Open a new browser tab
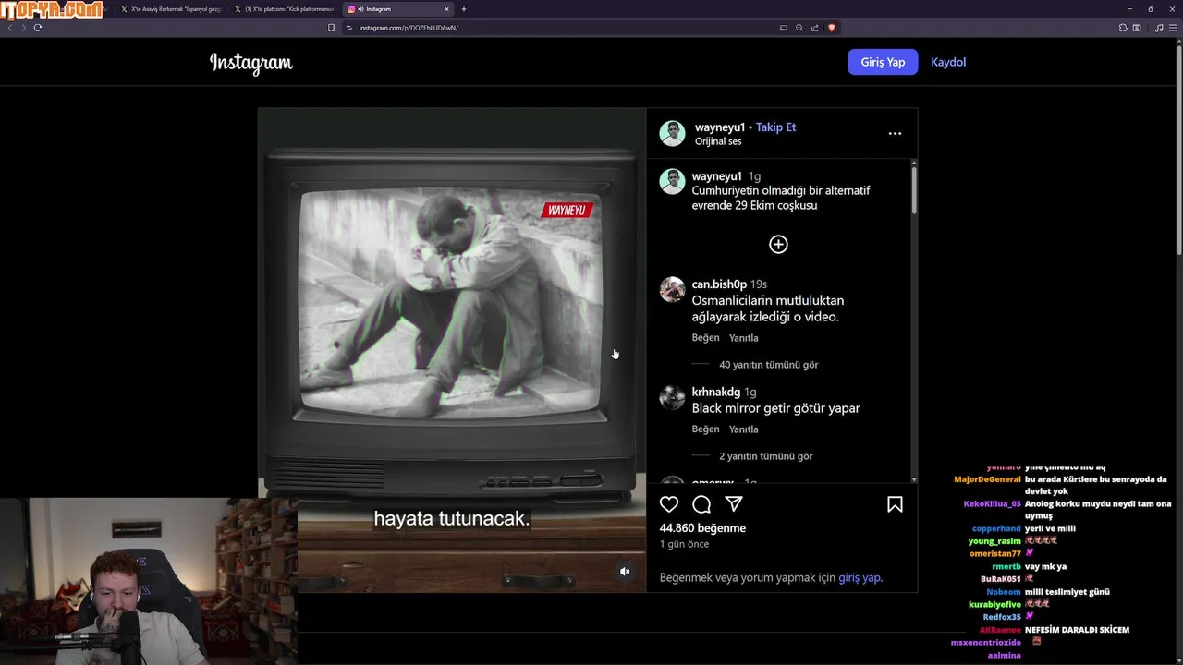 point(464,9)
